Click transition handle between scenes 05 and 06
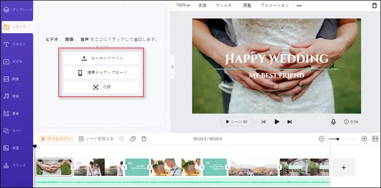381x188 pixels. pyautogui.click(x=228, y=168)
